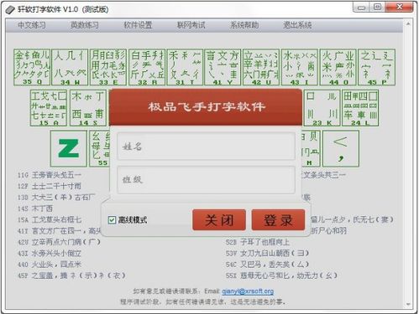Click the text 11G 王旁青头戋五一
Screen dimensions: 419x314
click(x=50, y=175)
